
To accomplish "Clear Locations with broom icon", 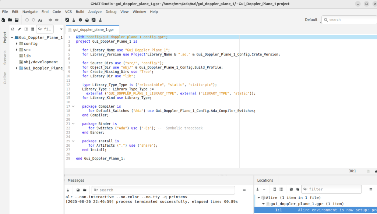I will (257, 189).
